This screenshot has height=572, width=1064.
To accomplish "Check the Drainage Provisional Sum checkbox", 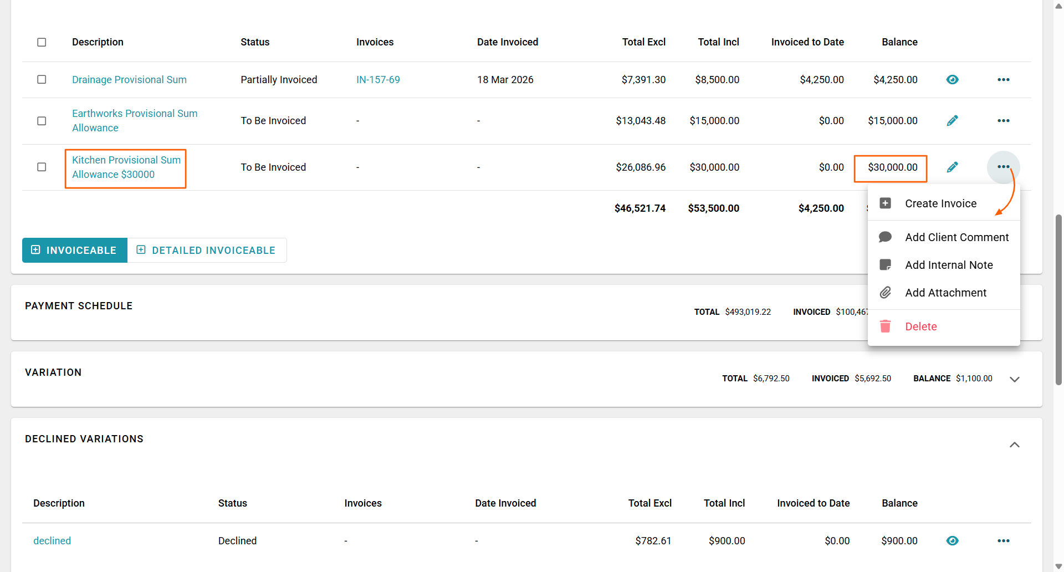I will pyautogui.click(x=42, y=80).
